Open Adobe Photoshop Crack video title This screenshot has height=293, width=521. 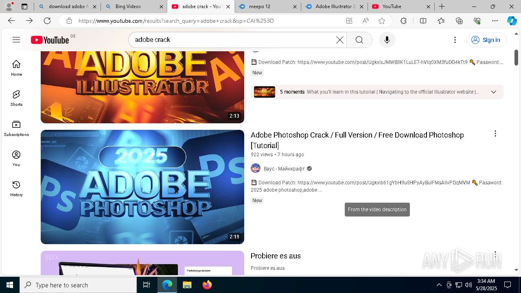coord(357,140)
